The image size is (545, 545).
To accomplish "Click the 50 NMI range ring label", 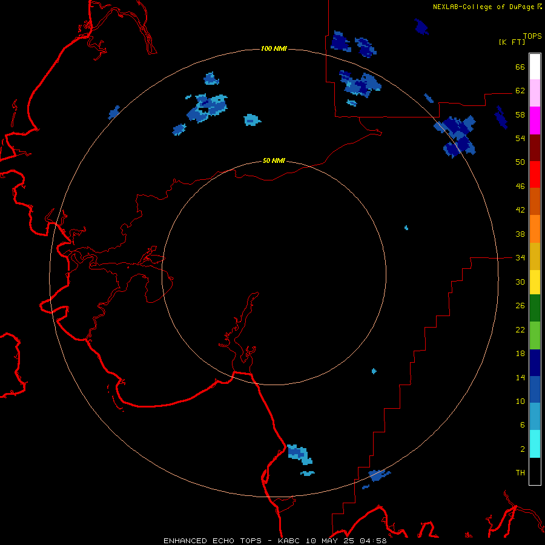I will 274,160.
